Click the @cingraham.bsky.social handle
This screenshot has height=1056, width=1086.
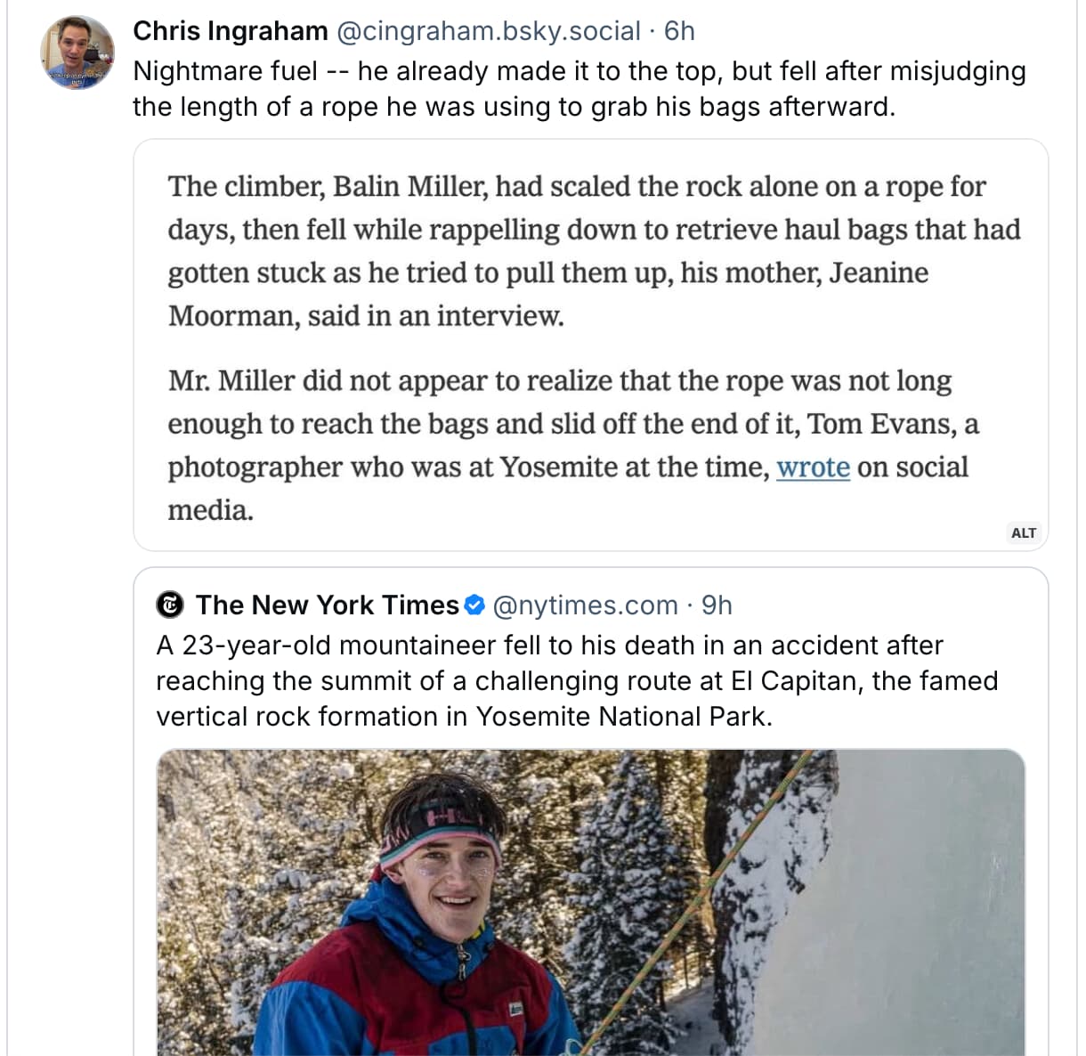click(x=488, y=31)
